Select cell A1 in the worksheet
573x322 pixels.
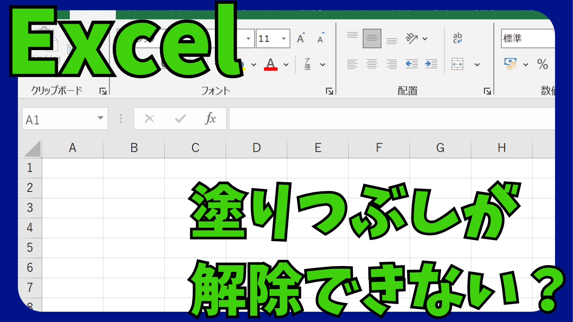coord(73,168)
